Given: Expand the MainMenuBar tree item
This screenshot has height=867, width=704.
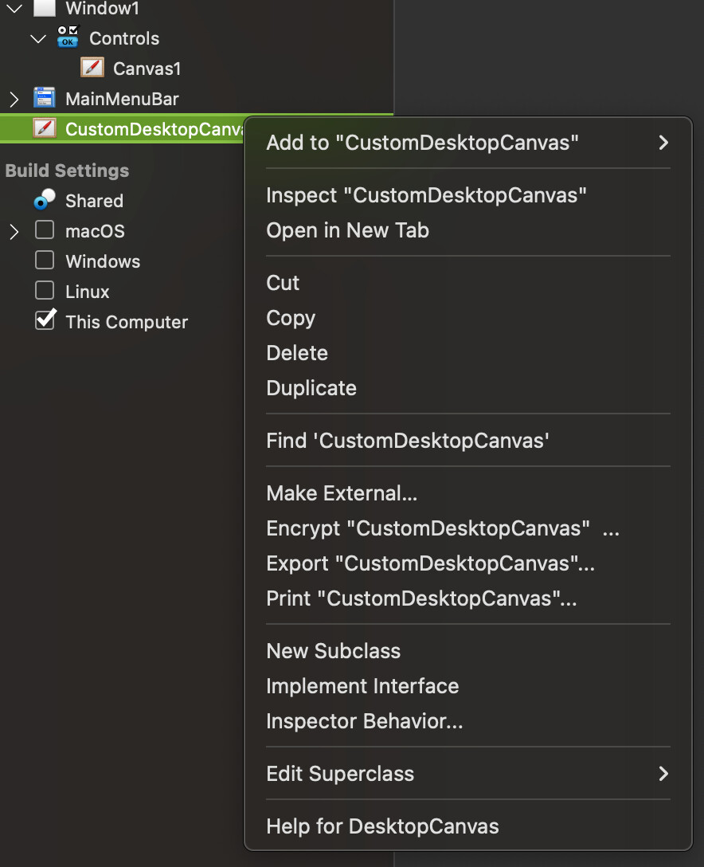Looking at the screenshot, I should (14, 99).
